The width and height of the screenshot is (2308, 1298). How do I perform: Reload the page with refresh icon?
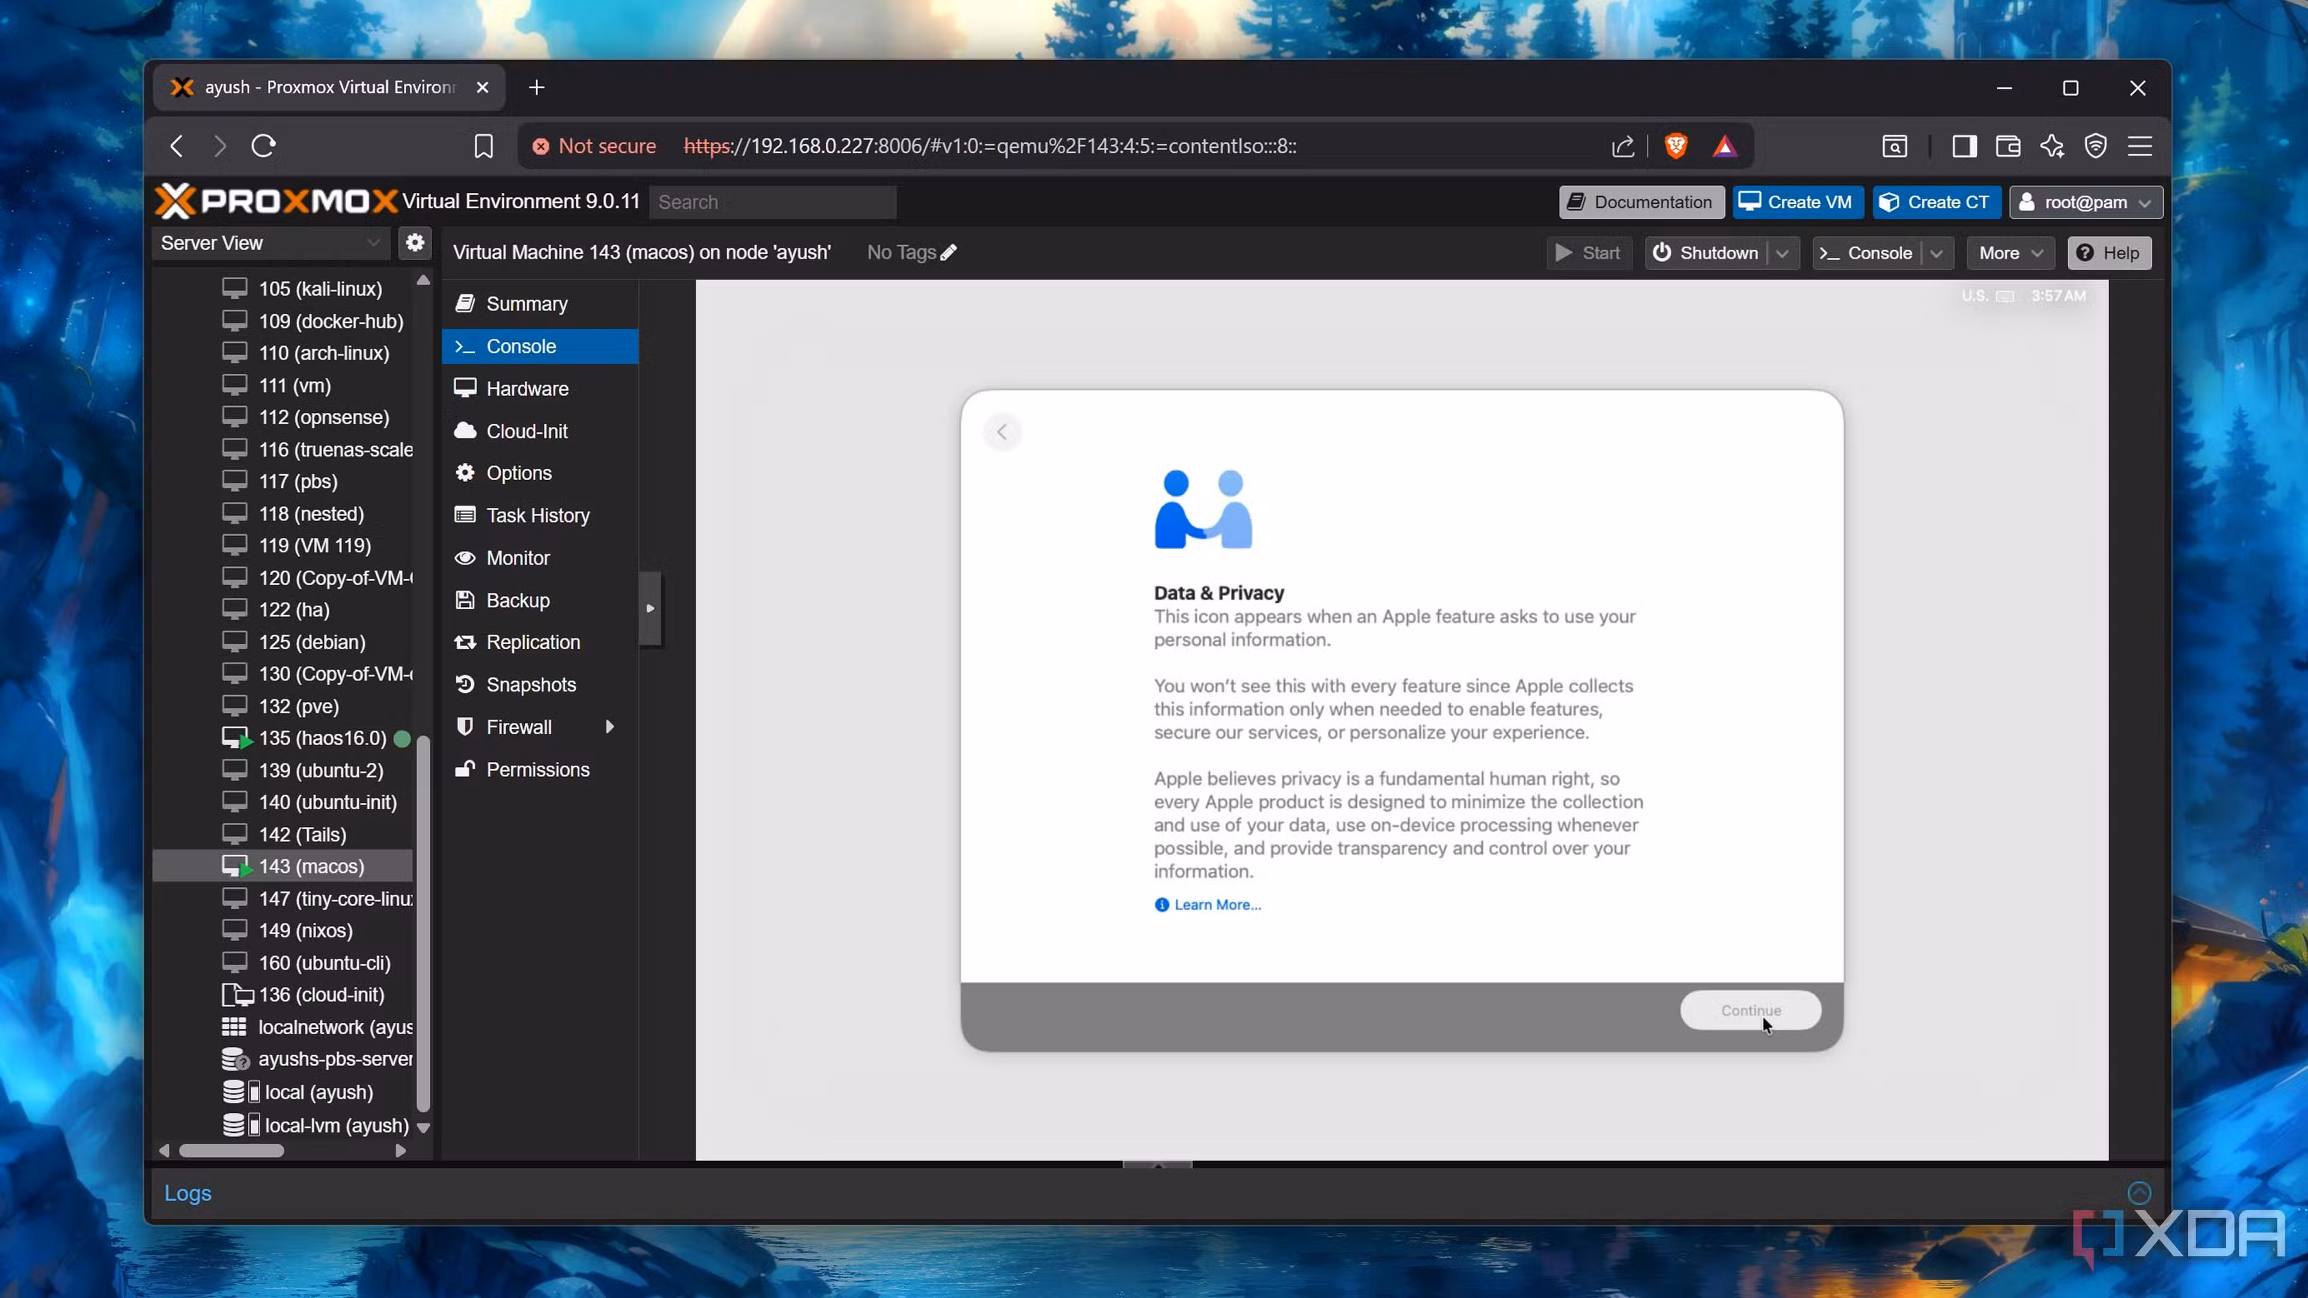(x=263, y=145)
